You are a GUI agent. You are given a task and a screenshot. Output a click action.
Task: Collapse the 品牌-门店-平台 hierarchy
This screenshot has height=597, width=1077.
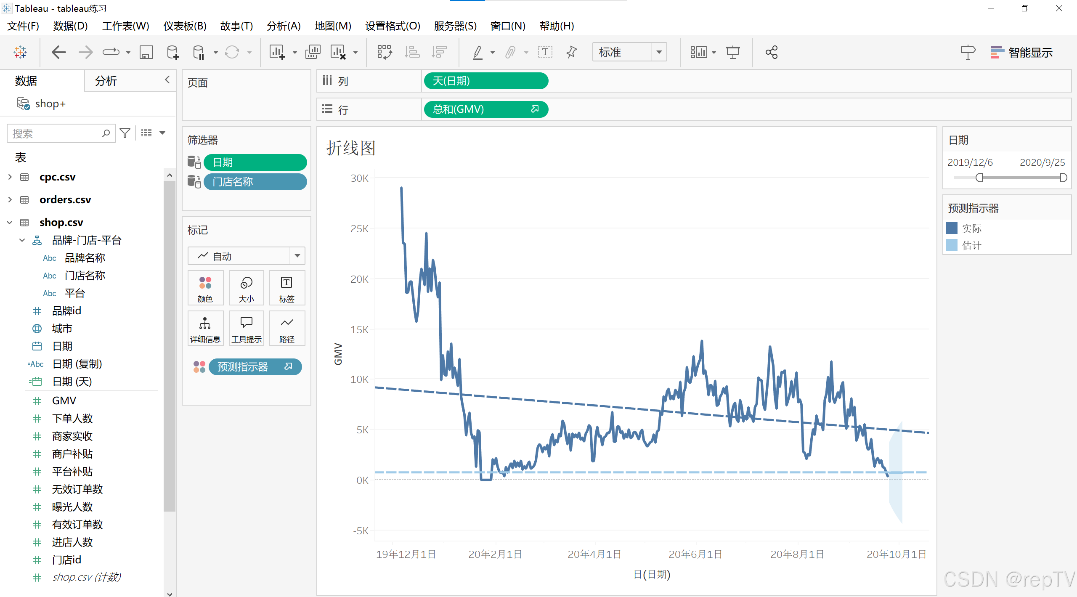click(x=22, y=240)
